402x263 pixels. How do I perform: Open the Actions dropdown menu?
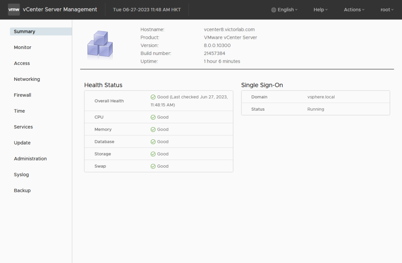point(354,10)
